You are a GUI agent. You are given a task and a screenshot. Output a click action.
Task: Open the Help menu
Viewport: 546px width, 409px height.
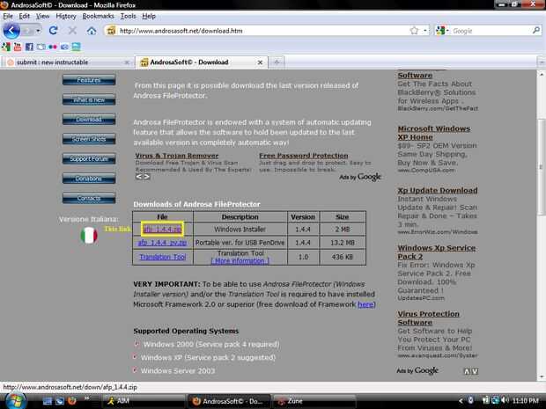click(149, 16)
